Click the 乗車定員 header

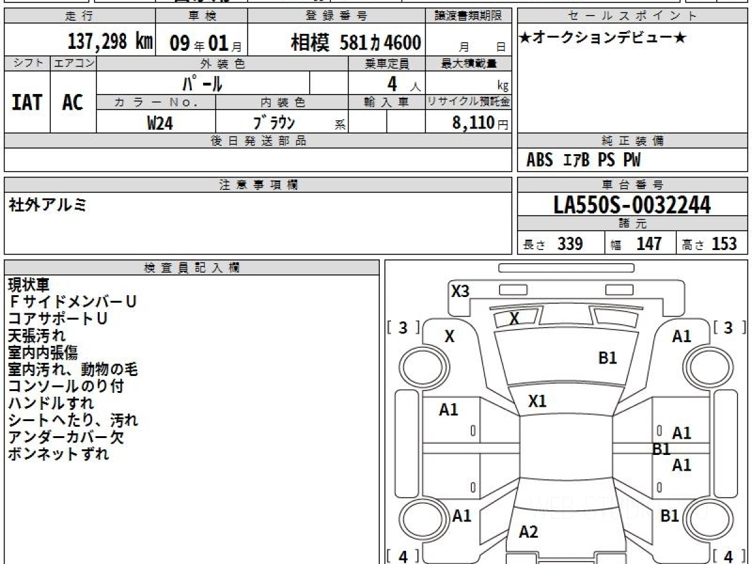(387, 63)
